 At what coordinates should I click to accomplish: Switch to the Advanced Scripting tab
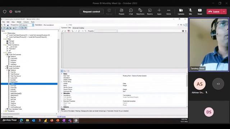pyautogui.click(x=78, y=28)
